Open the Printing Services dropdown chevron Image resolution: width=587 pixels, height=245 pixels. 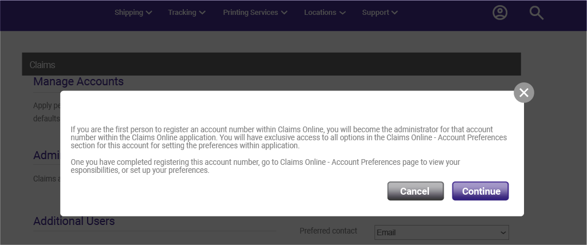284,13
